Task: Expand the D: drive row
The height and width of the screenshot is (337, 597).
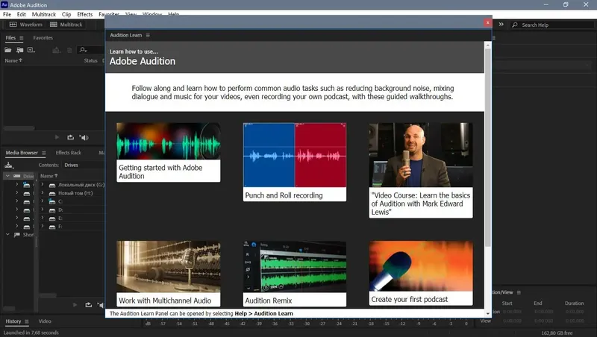Action: pyautogui.click(x=43, y=210)
